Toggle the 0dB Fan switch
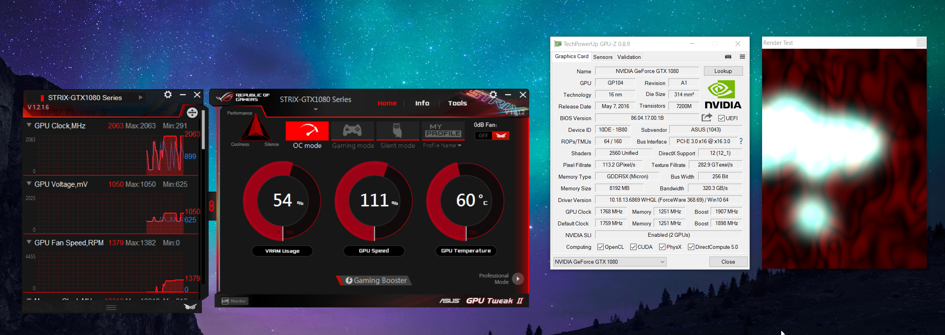Screen dimensions: 945x335 point(492,136)
